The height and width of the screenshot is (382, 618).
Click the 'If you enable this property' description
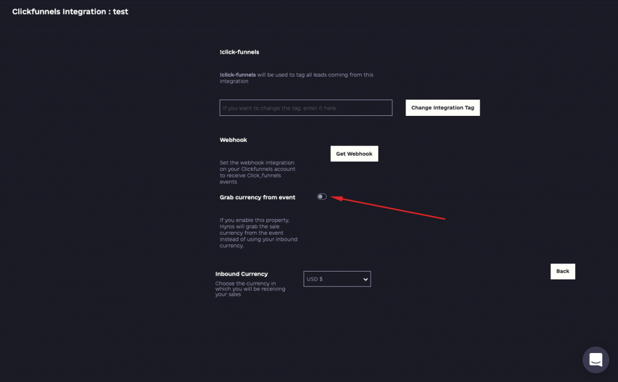[x=258, y=233]
